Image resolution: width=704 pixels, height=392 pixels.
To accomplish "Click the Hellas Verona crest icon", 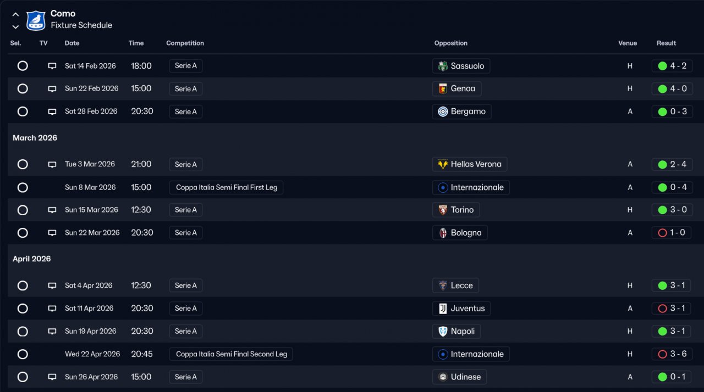I will coord(443,165).
